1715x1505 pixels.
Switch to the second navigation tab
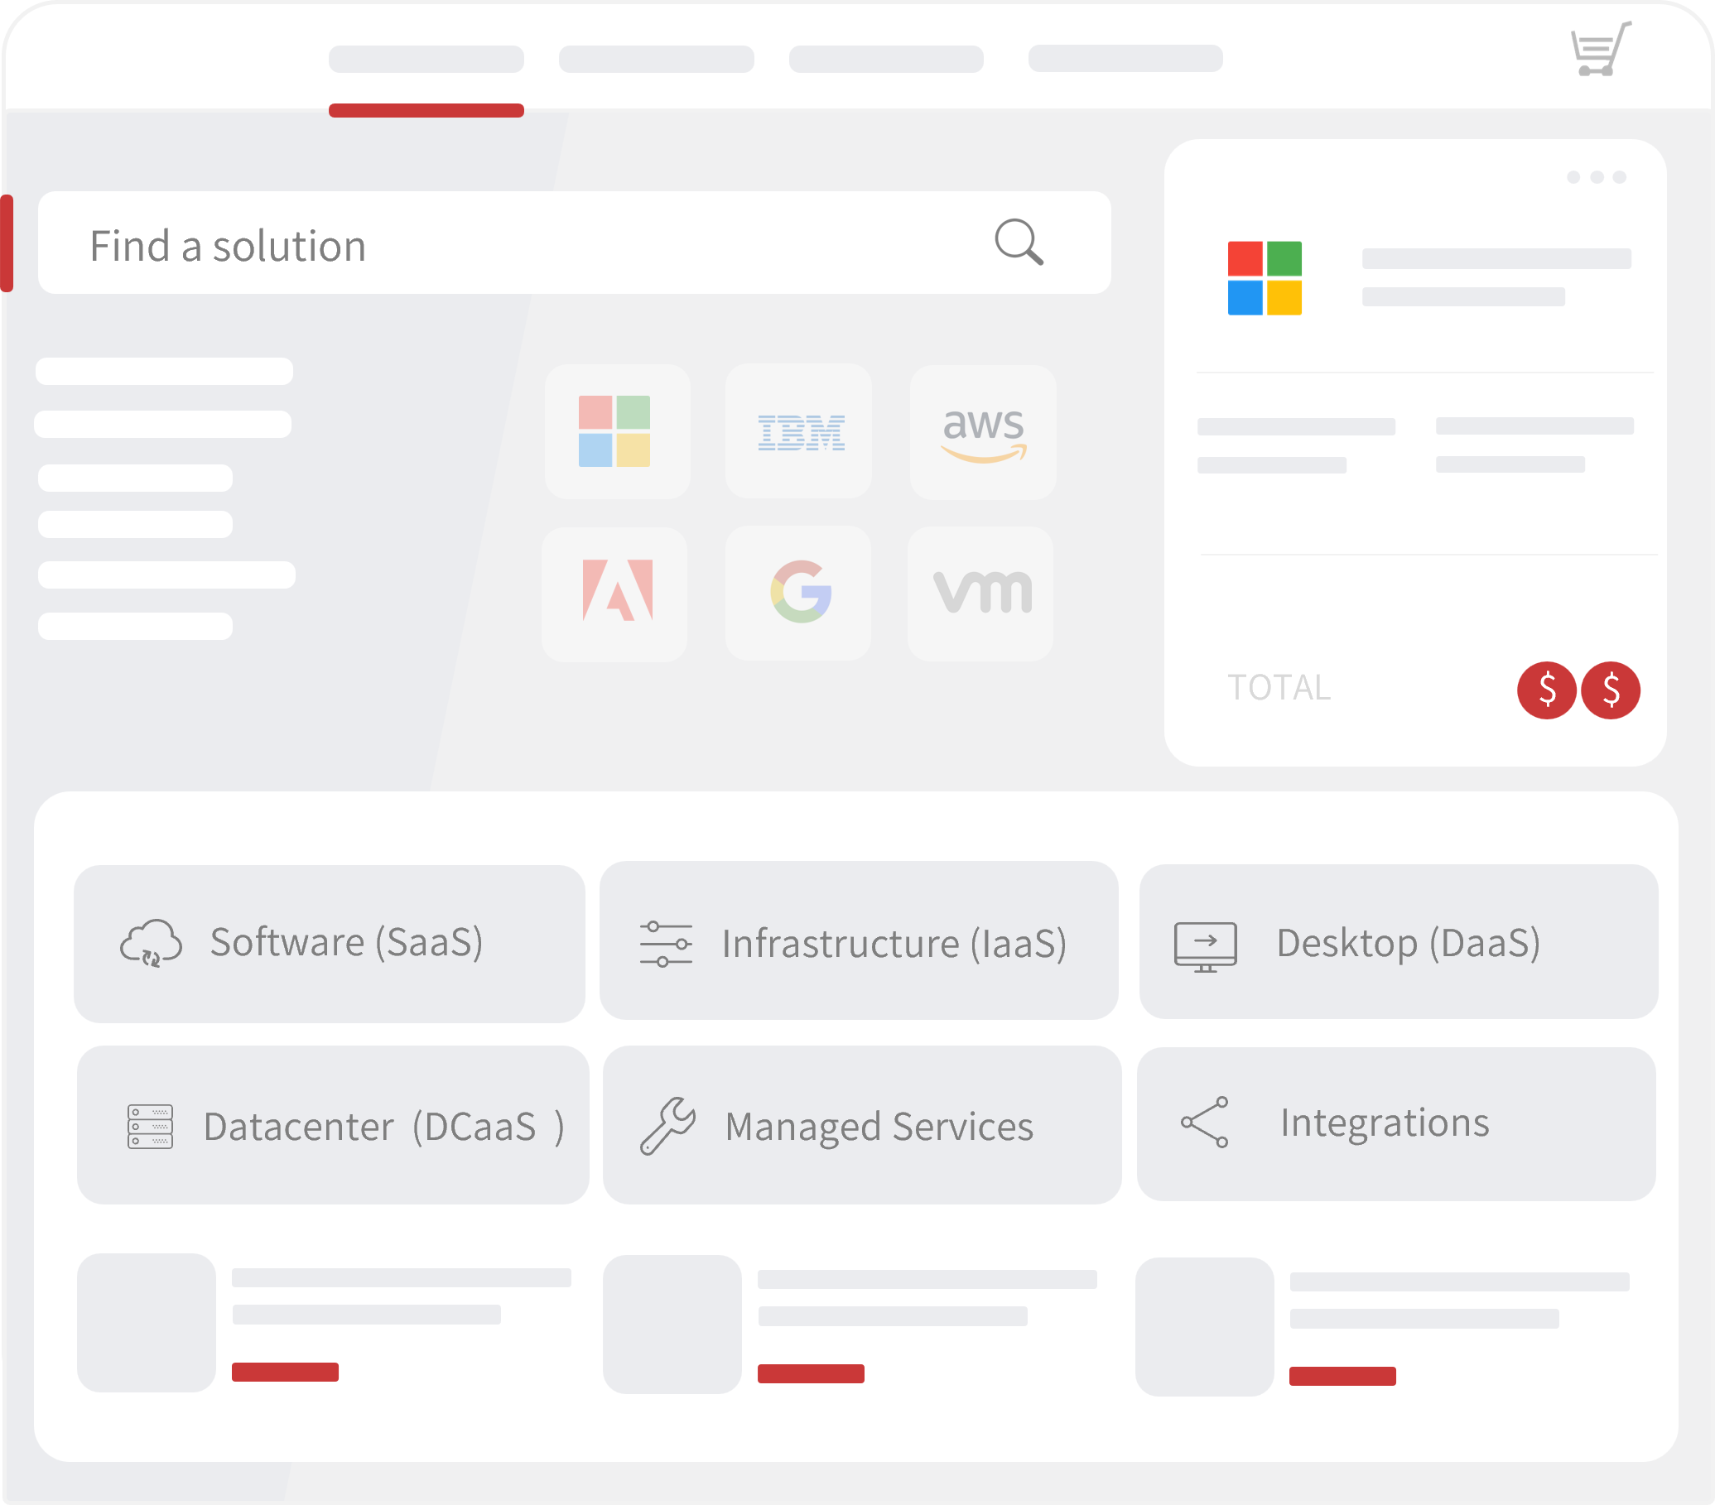656,60
